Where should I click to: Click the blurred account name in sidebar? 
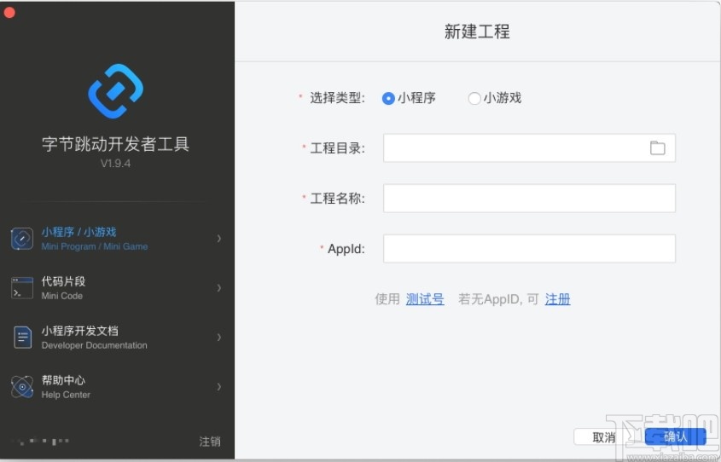[x=40, y=442]
